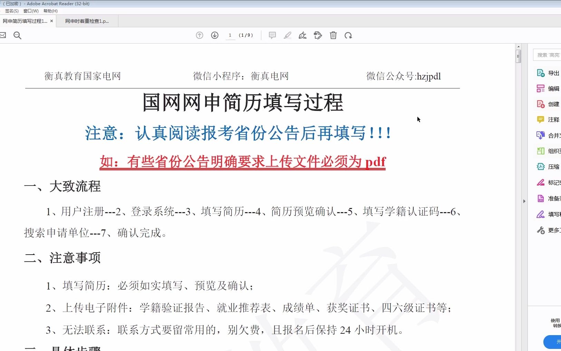Viewport: 561px width, 351px height.
Task: Open the 标记 redact tool
Action: pyautogui.click(x=548, y=182)
